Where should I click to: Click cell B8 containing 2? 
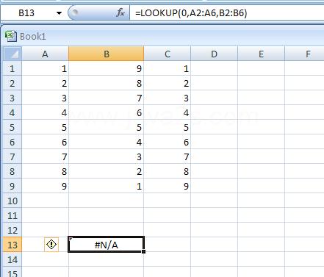(x=107, y=171)
